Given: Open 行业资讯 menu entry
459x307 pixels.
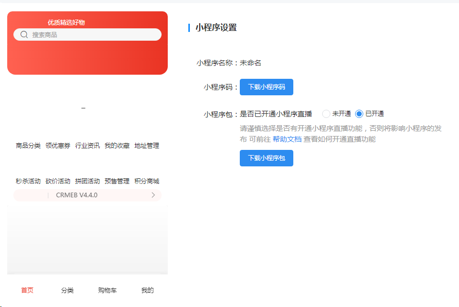Looking at the screenshot, I should coord(87,146).
